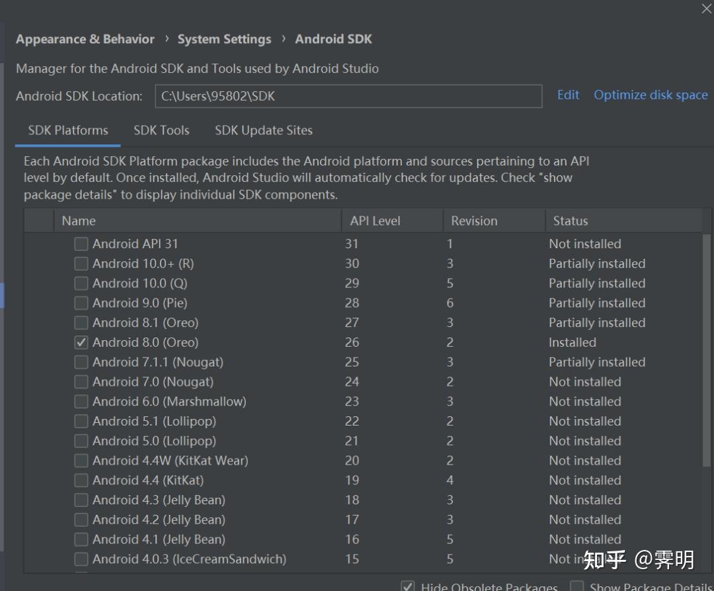This screenshot has height=591, width=714.
Task: Check the Android 4.1 (Jelly Bean) checkbox
Action: 81,539
